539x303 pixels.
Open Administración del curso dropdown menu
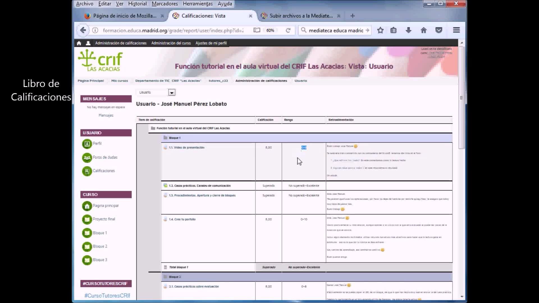[171, 43]
